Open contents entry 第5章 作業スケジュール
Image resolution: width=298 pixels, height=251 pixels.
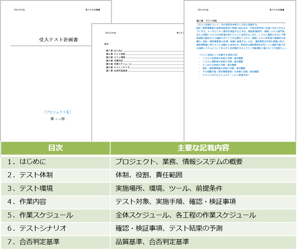click(x=145, y=64)
